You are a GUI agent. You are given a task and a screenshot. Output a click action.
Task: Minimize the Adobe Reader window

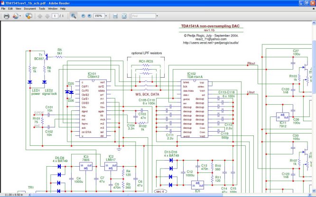coord(301,3)
